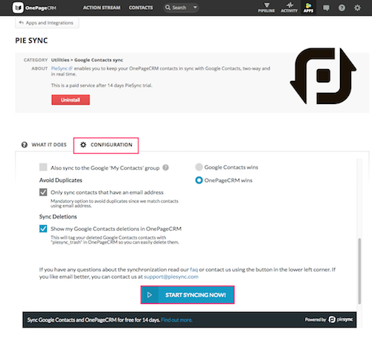Open the PieSync external link
372x338 pixels.
tap(62, 68)
